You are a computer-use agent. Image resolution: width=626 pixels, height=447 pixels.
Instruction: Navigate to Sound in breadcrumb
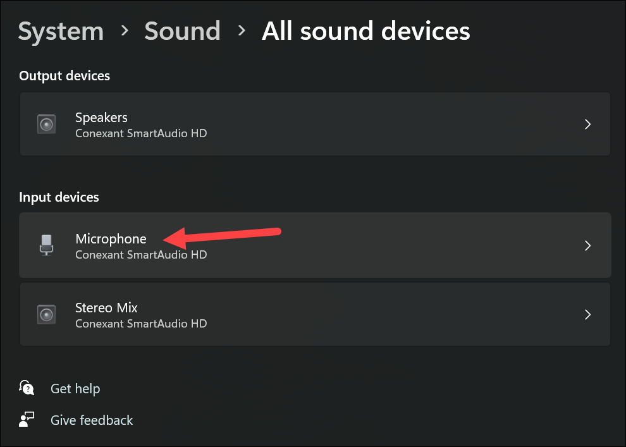(x=182, y=31)
